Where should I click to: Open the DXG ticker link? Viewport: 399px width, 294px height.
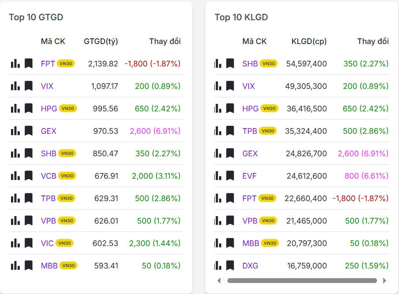coord(250,265)
